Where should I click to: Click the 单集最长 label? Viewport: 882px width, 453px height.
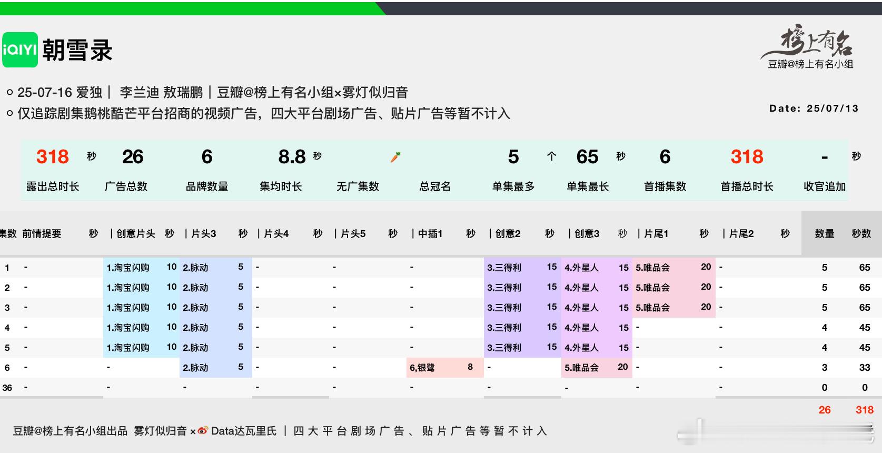588,186
